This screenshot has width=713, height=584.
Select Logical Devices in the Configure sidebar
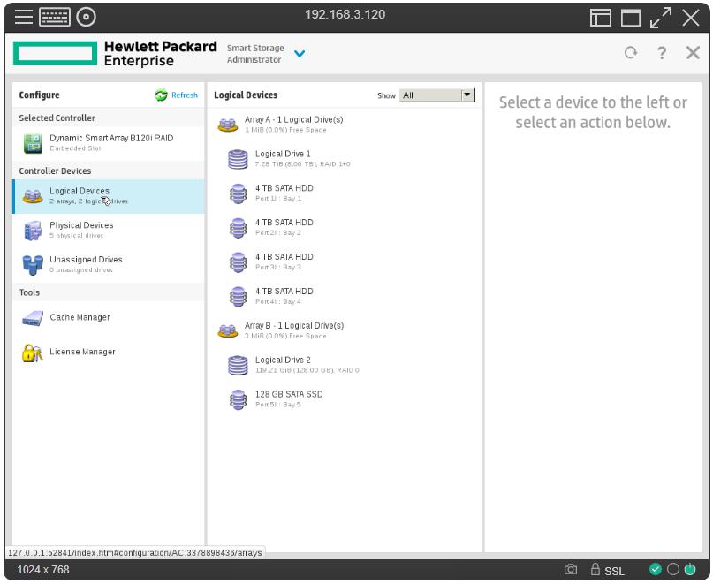pos(80,195)
